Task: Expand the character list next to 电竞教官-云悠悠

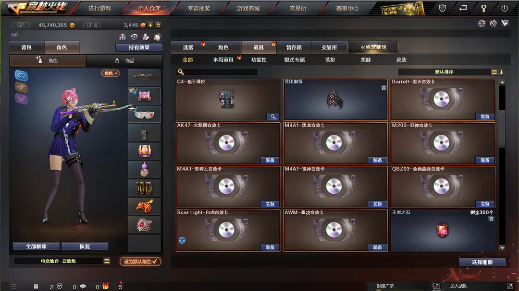Action: (107, 261)
